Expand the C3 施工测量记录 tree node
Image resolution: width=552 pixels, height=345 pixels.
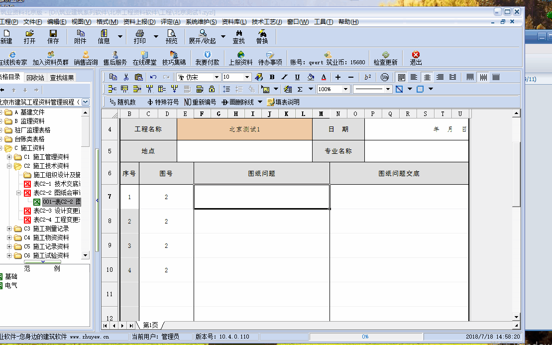click(9, 229)
